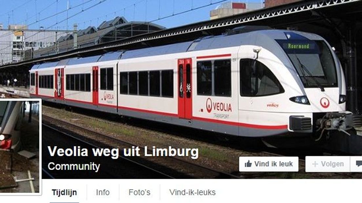Viewport: 362px width, 203px height.
Task: Click the train's front headlight in cover photo
Action: point(300,100)
